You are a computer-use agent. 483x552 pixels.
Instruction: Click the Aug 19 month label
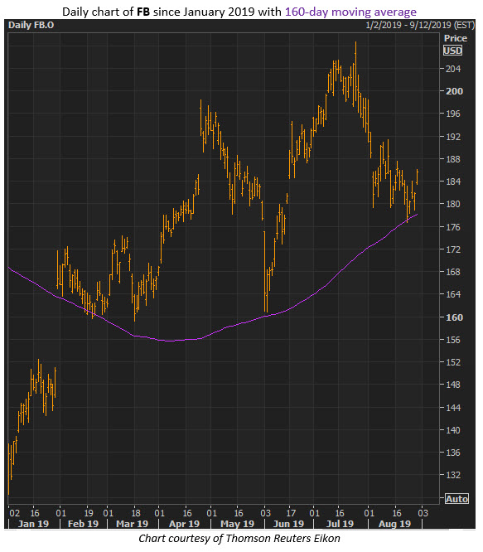pos(394,524)
